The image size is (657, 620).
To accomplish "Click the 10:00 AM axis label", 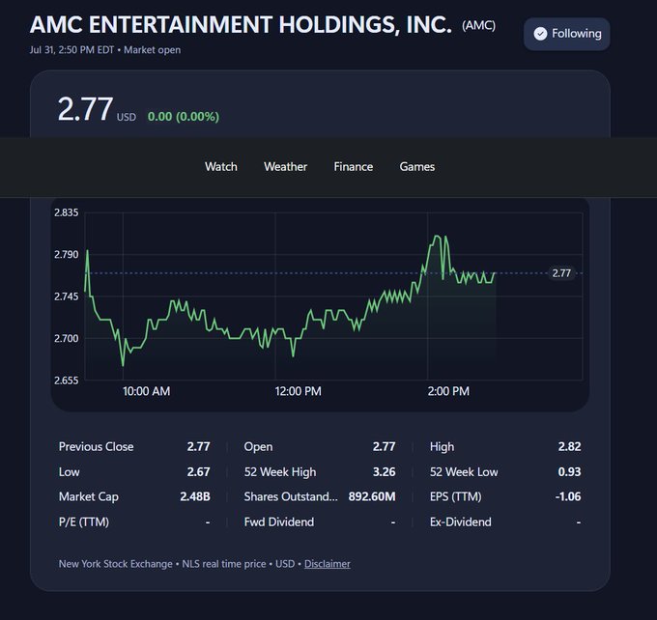I will tap(146, 391).
